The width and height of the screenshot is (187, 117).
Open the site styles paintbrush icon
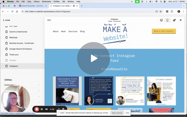[174, 20]
